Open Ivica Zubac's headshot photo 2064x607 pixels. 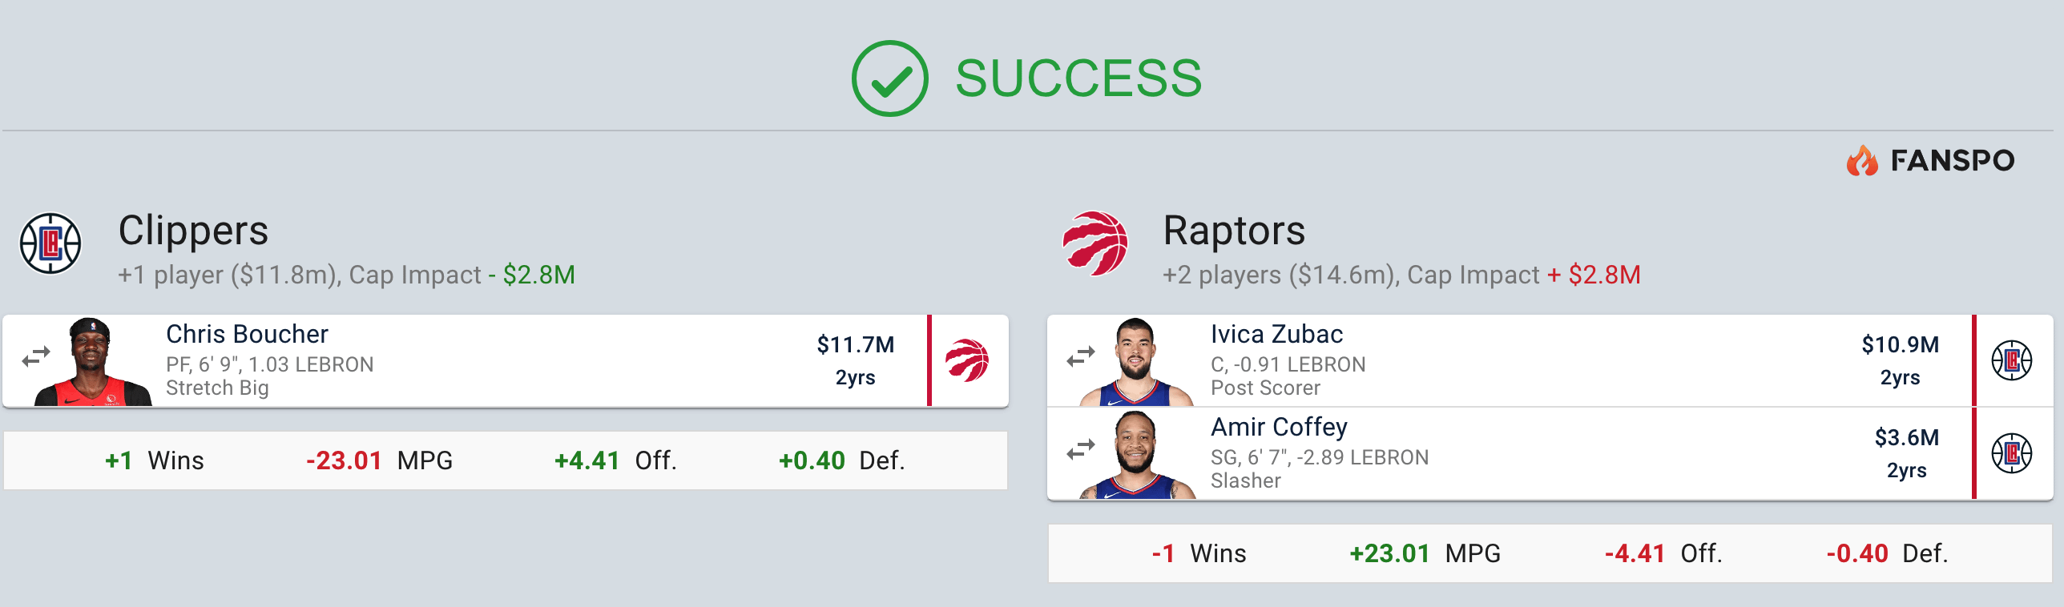1136,362
